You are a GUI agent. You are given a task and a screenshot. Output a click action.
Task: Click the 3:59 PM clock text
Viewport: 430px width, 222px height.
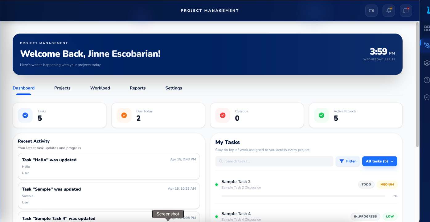point(382,51)
